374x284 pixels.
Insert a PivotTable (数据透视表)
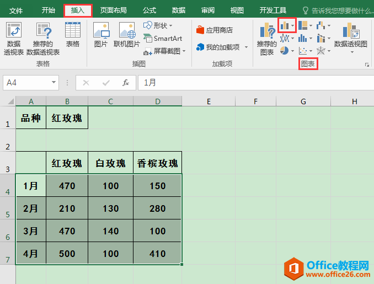(14, 39)
